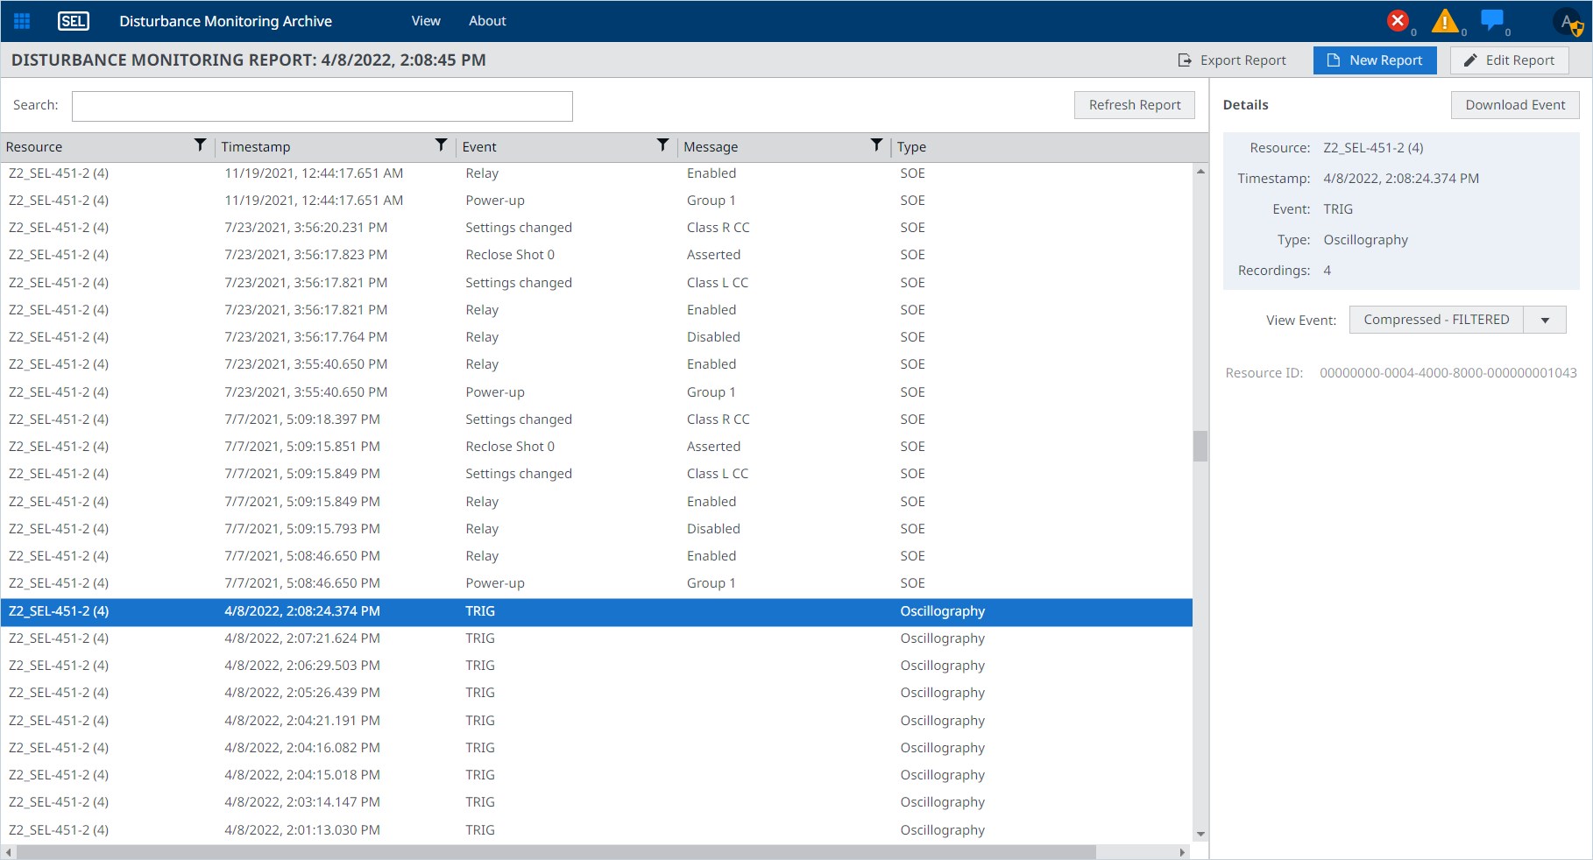Screen dimensions: 1593x860
Task: Click the Download Event button
Action: (1514, 105)
